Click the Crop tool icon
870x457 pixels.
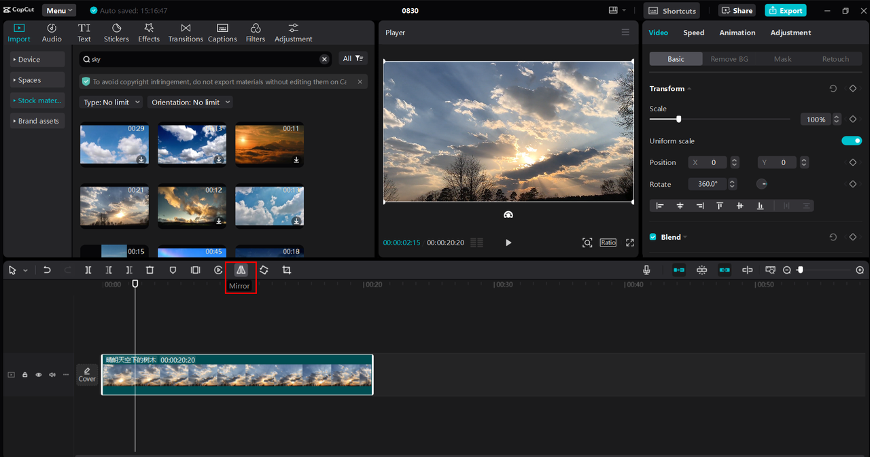coord(287,270)
